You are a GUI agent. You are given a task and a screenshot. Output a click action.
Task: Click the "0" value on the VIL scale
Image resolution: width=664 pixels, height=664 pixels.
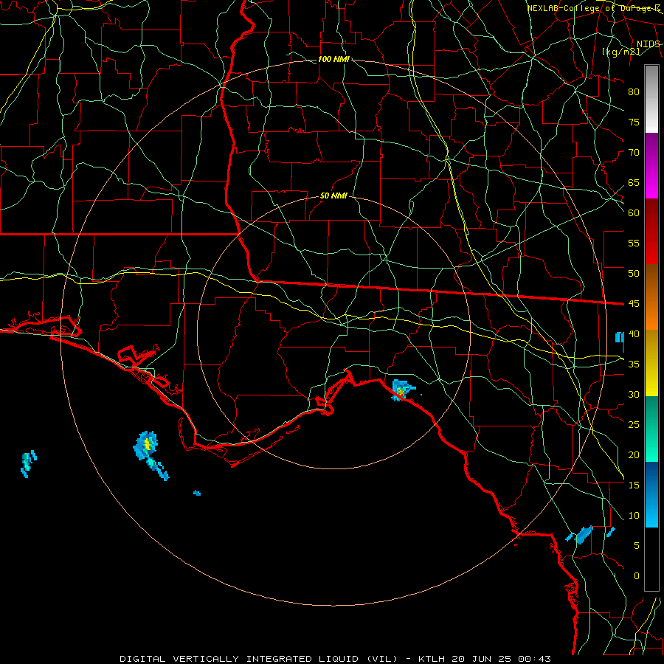pyautogui.click(x=637, y=576)
